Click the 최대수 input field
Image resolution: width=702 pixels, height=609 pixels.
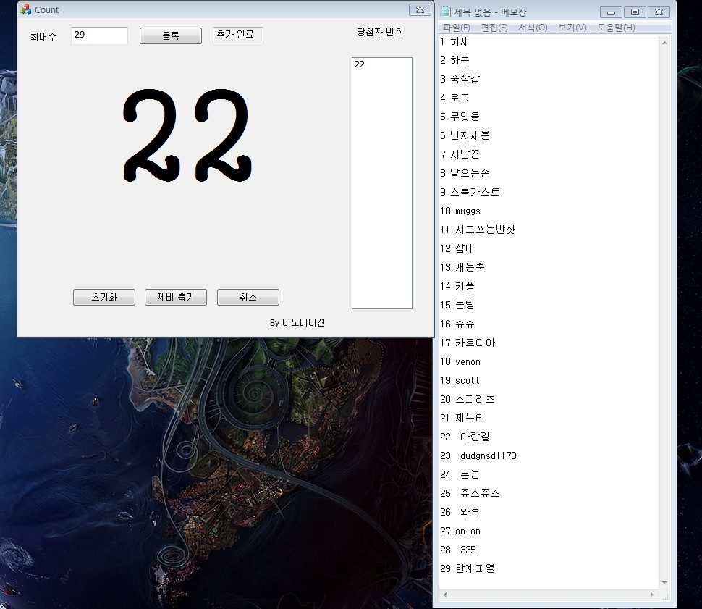coord(99,35)
